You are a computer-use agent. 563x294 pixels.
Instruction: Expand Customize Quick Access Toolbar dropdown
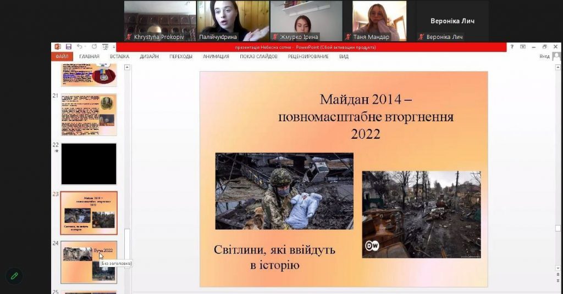(113, 47)
